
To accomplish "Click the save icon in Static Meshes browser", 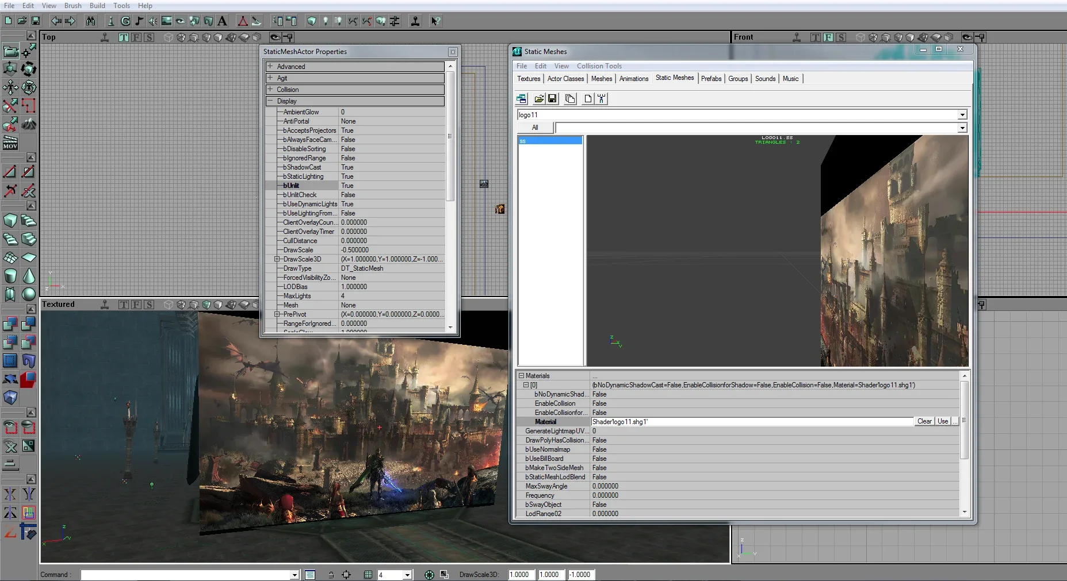I will click(x=552, y=99).
